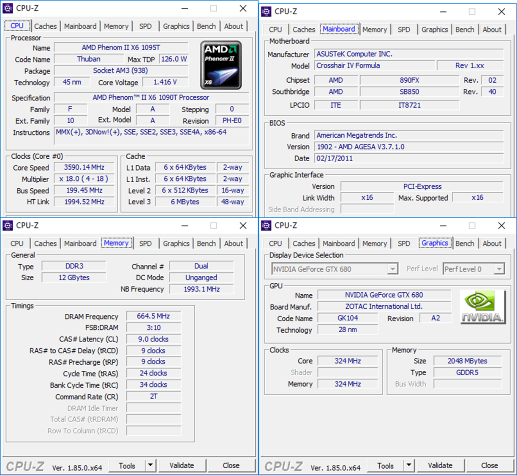Click the Core Speed value 3590.14 MHz
The width and height of the screenshot is (517, 475).
click(84, 167)
